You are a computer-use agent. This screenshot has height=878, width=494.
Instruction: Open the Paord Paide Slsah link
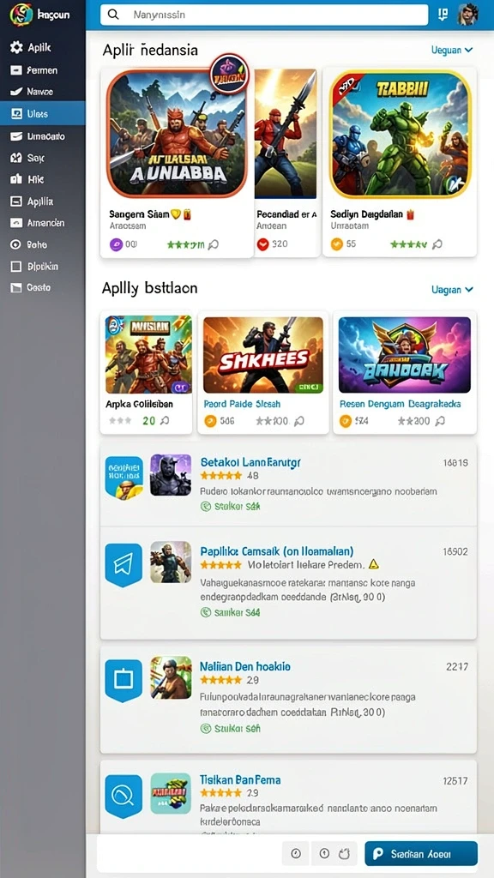pyautogui.click(x=242, y=404)
